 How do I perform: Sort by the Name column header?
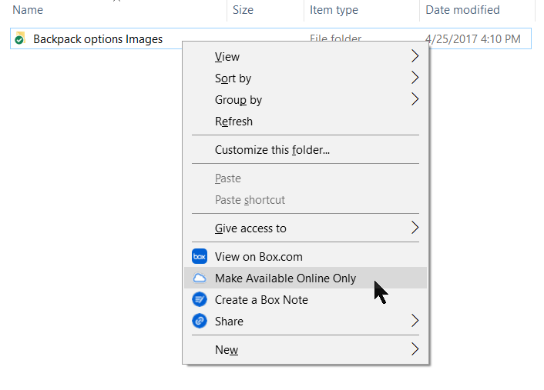pos(28,10)
